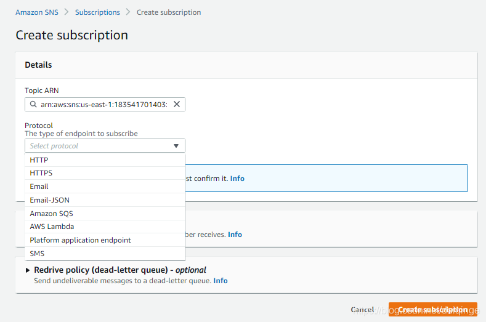
Task: Click the search magnifier in Topic ARN
Action: click(33, 105)
